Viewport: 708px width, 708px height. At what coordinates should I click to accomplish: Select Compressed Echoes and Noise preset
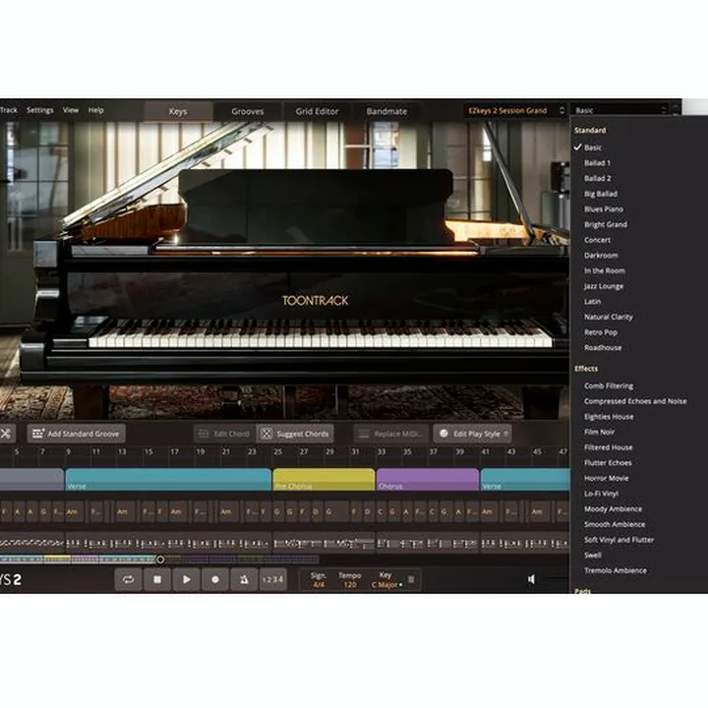[x=635, y=401]
